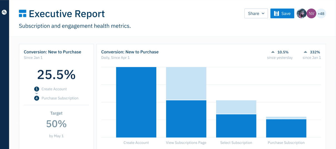Screen dimensions: 336x149
Task: Click the dashboard icon beside Executive Report
Action: point(23,13)
